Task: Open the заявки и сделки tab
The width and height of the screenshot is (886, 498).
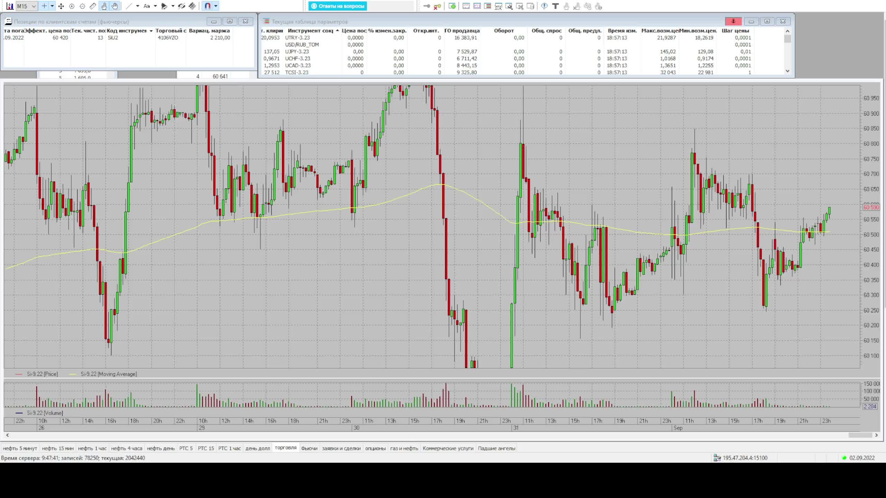Action: tap(341, 448)
